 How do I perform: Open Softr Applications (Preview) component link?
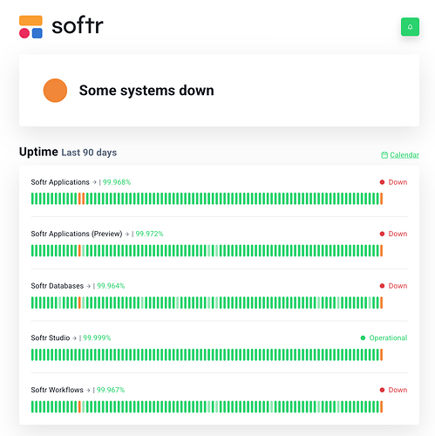click(77, 234)
